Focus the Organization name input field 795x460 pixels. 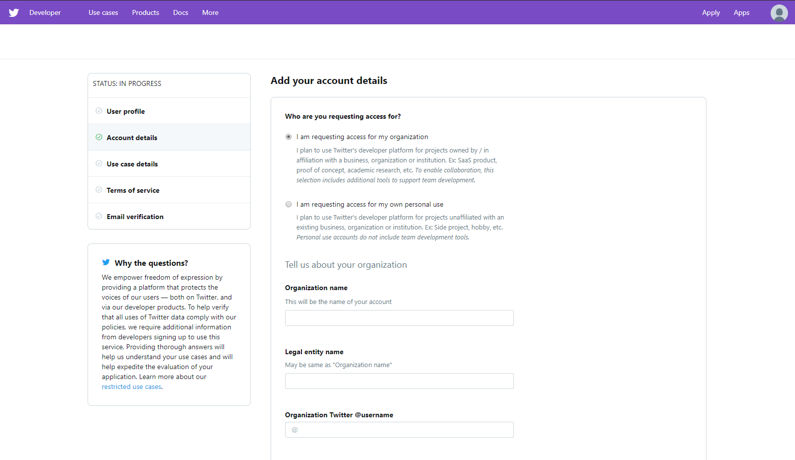point(399,318)
